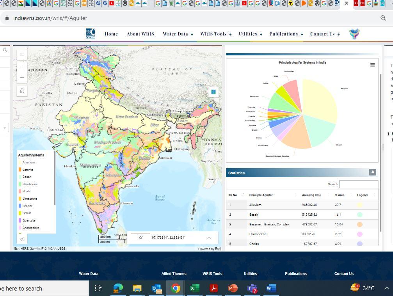The width and height of the screenshot is (393, 296).
Task: Open Contact Us footer link
Action: (344, 273)
